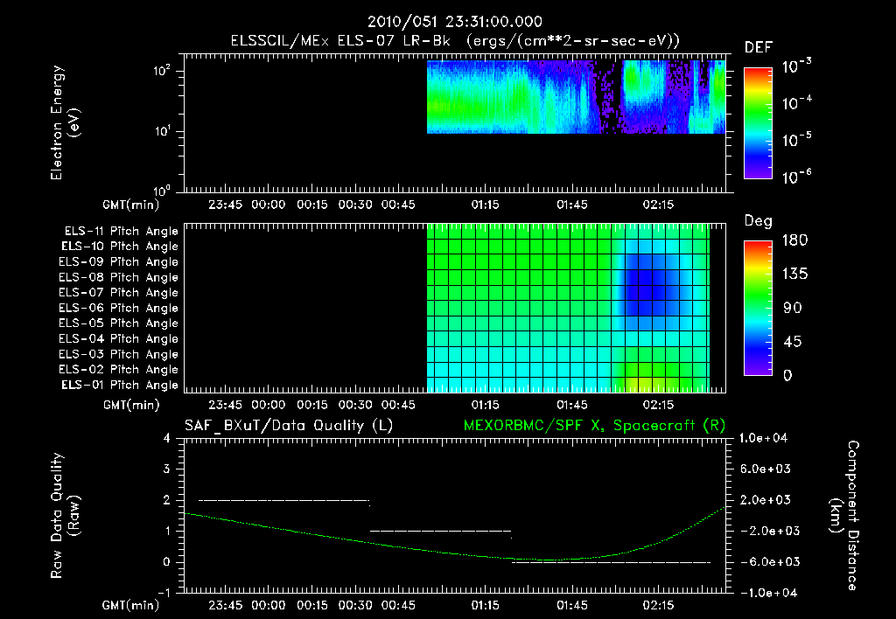Click the Deg color bar label
The image size is (896, 619).
click(x=759, y=221)
